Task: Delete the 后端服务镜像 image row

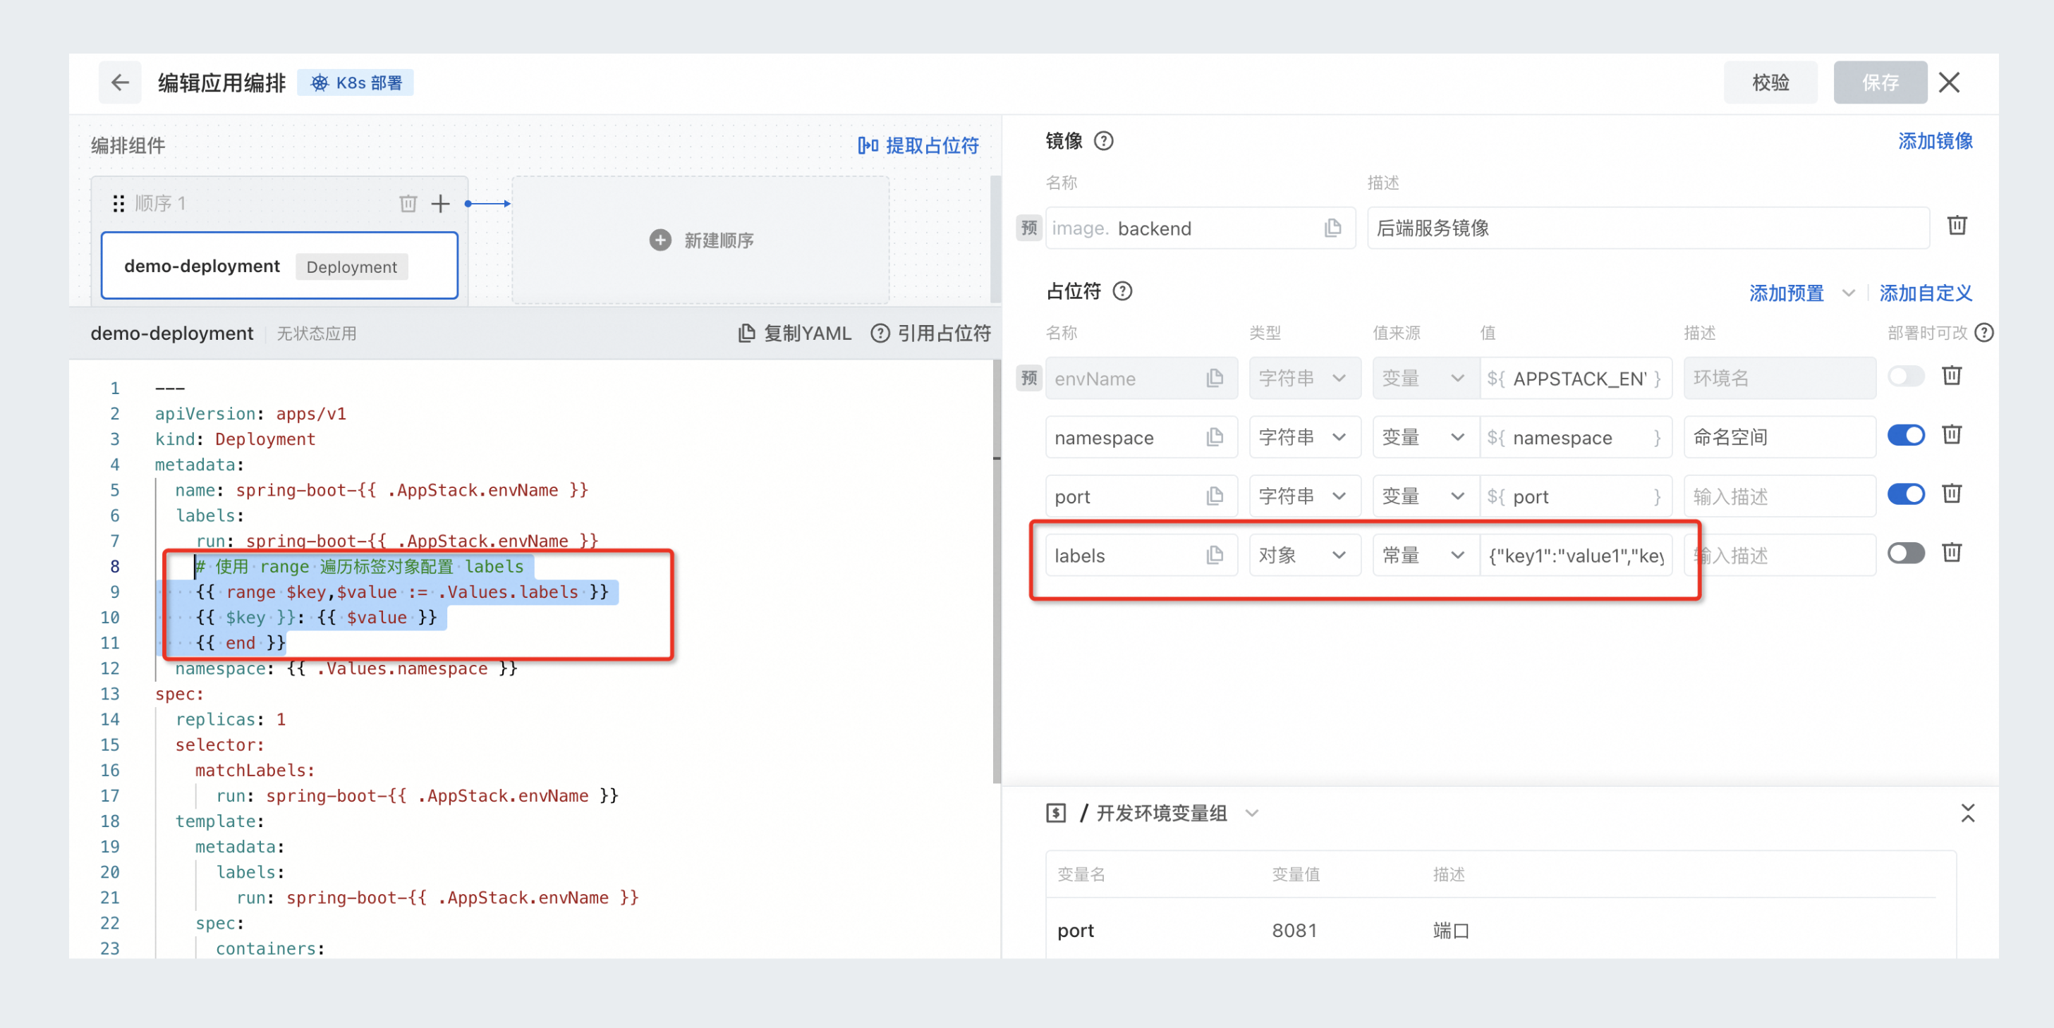Action: click(1957, 226)
